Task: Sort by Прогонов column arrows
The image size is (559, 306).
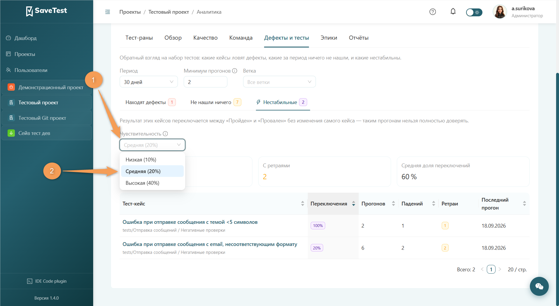Action: pos(393,204)
